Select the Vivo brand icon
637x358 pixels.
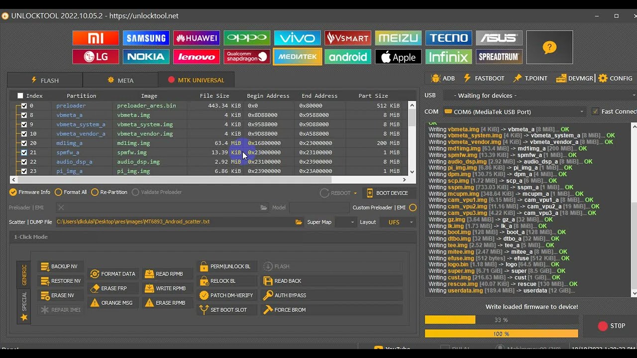click(297, 38)
